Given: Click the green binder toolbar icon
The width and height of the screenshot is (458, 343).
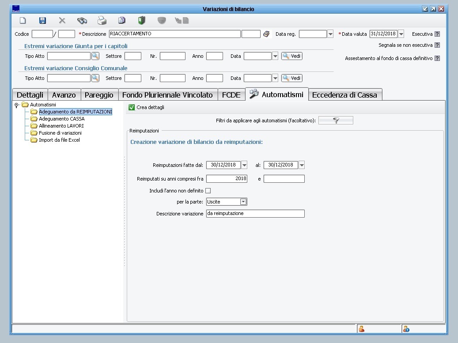Looking at the screenshot, I should pyautogui.click(x=142, y=20).
